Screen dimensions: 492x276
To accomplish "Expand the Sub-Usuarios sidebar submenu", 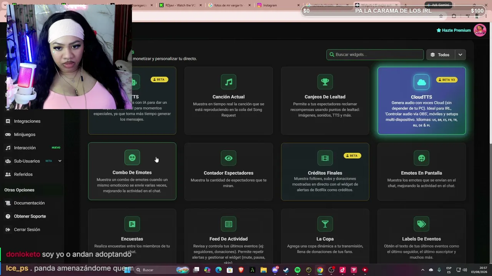I will click(60, 161).
